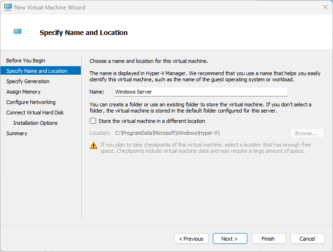
Task: Open the Specify Generation step
Action: (x=28, y=81)
